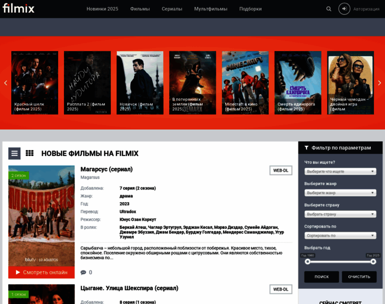Click the '1 сезон' label on Цыгане

pyautogui.click(x=19, y=294)
